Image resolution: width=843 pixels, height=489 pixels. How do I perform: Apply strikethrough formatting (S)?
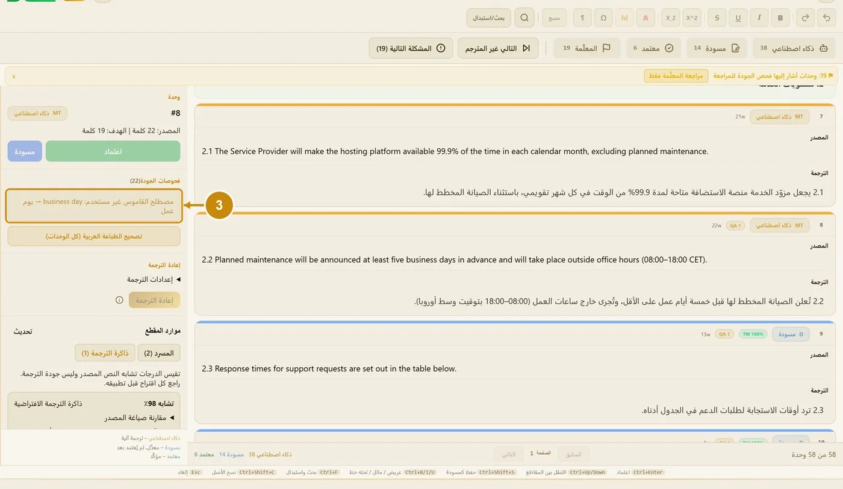717,18
